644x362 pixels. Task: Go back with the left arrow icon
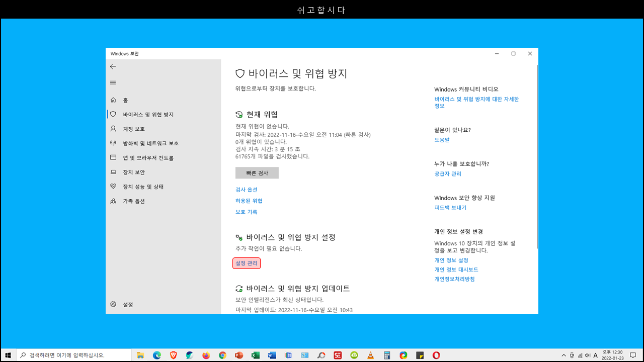[113, 66]
